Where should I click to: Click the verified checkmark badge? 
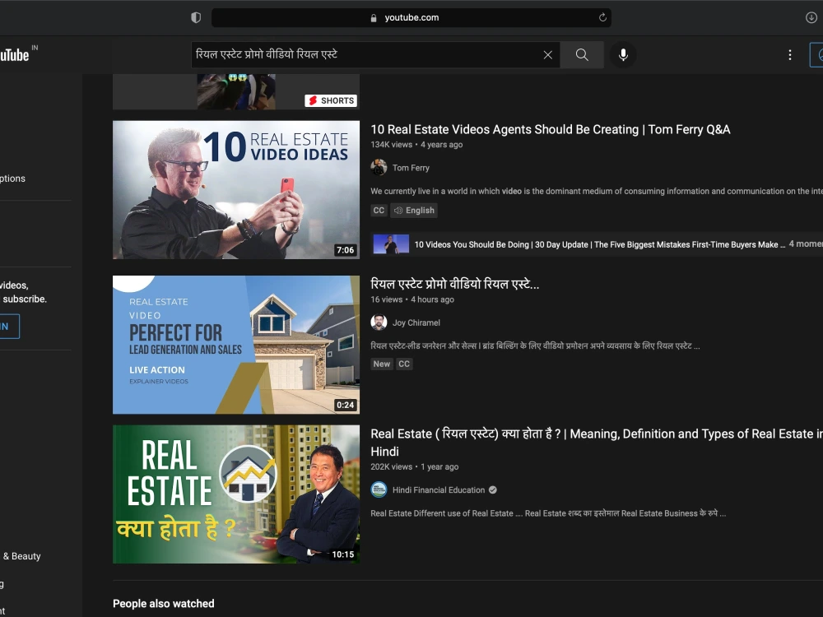[492, 490]
